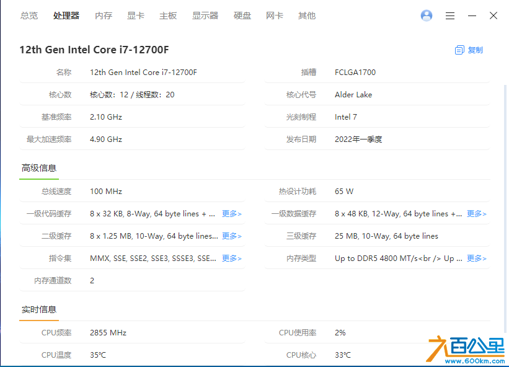
Task: Click the 2.10 GHz base frequency value
Action: (x=106, y=117)
